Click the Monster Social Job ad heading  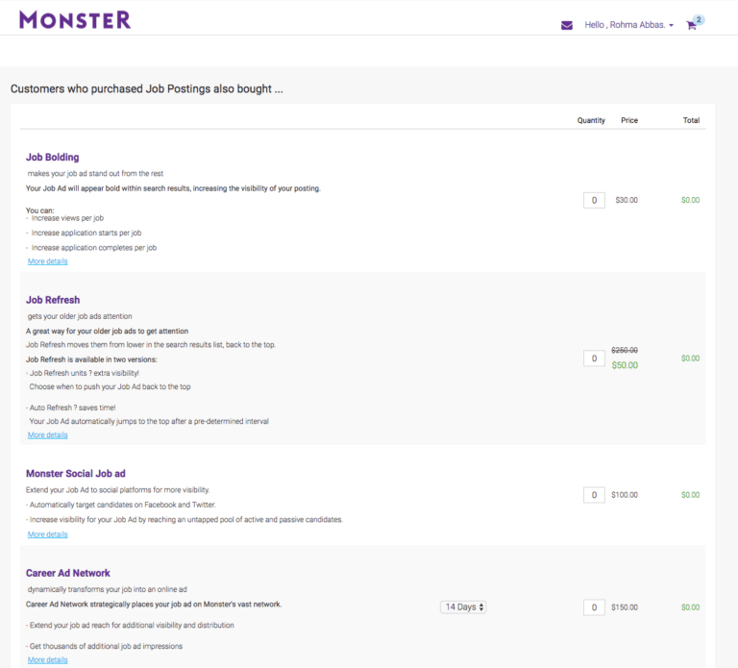pyautogui.click(x=75, y=474)
